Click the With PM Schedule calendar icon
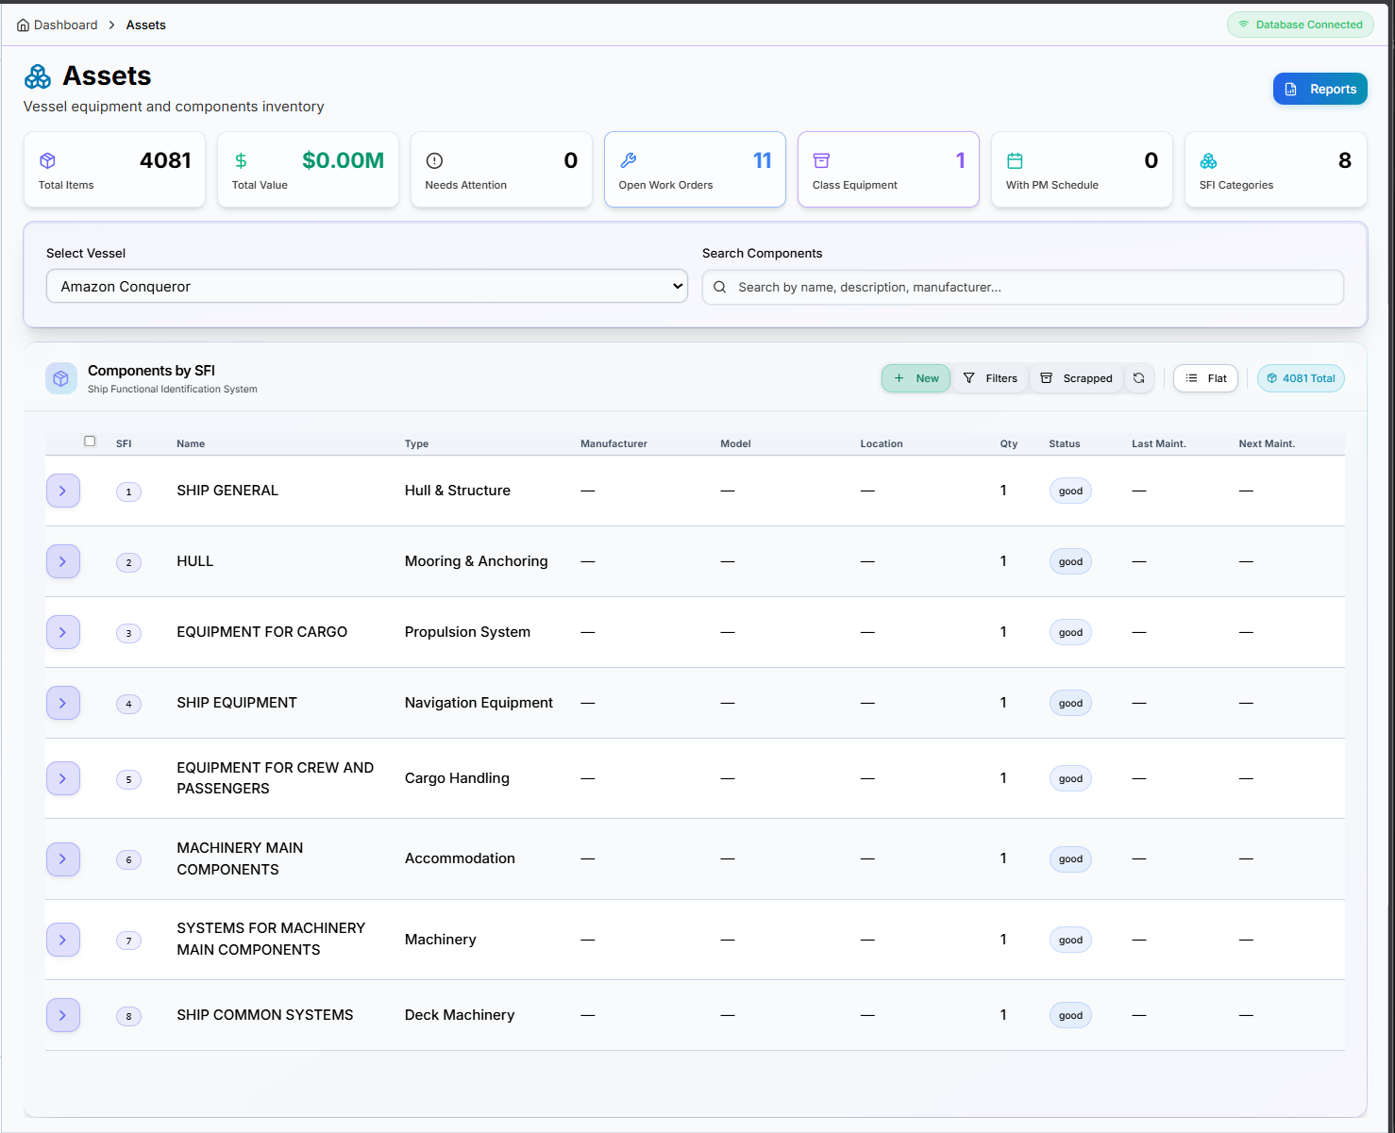This screenshot has width=1395, height=1133. (x=1015, y=161)
